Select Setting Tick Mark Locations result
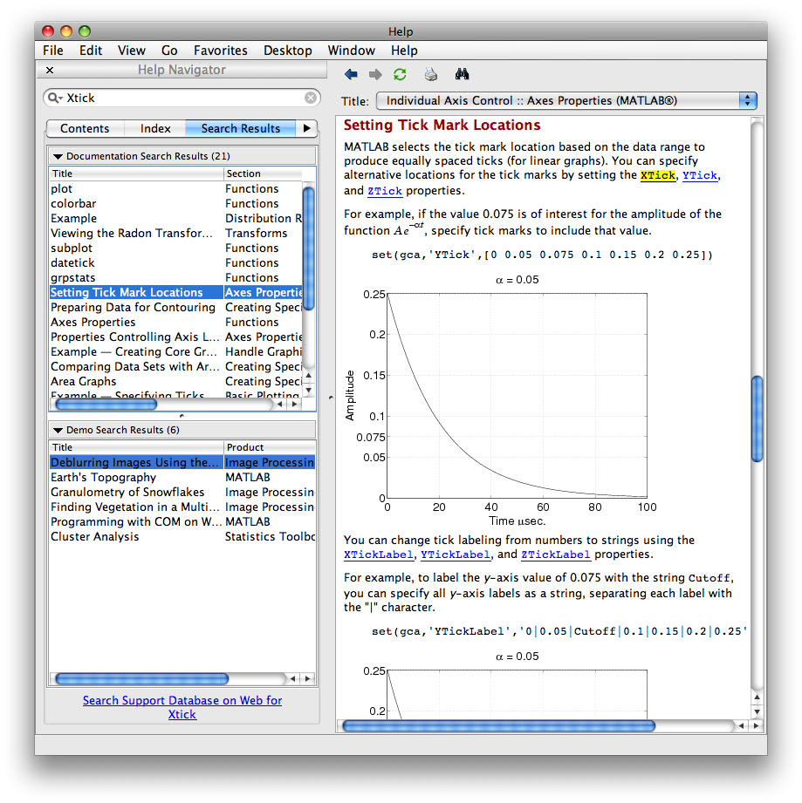802x803 pixels. [175, 292]
